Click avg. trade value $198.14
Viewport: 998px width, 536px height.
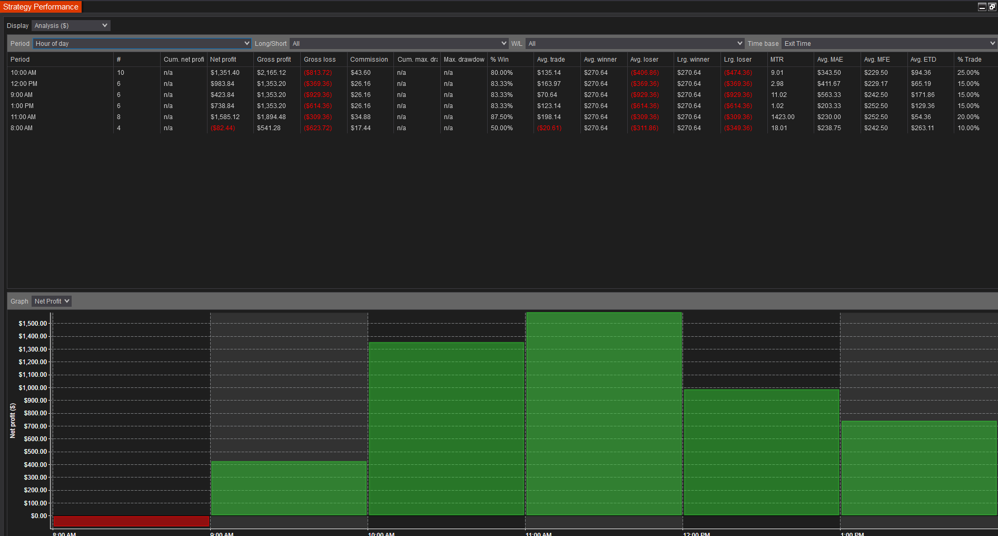pyautogui.click(x=549, y=117)
